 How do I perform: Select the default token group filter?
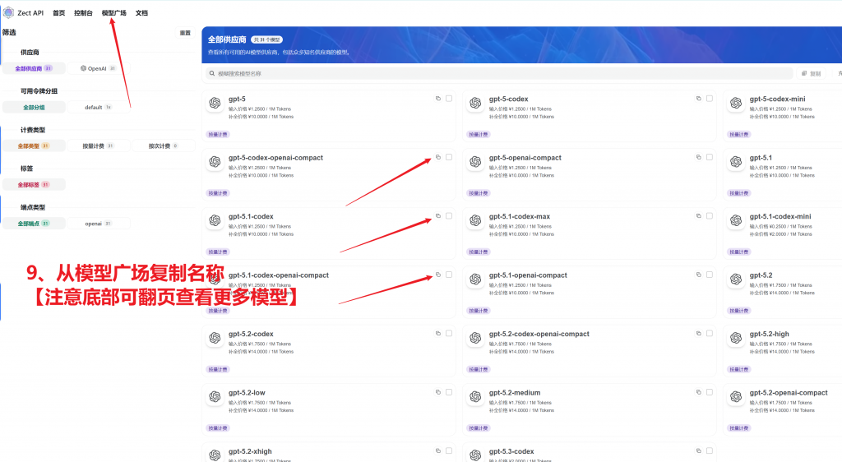[x=98, y=107]
